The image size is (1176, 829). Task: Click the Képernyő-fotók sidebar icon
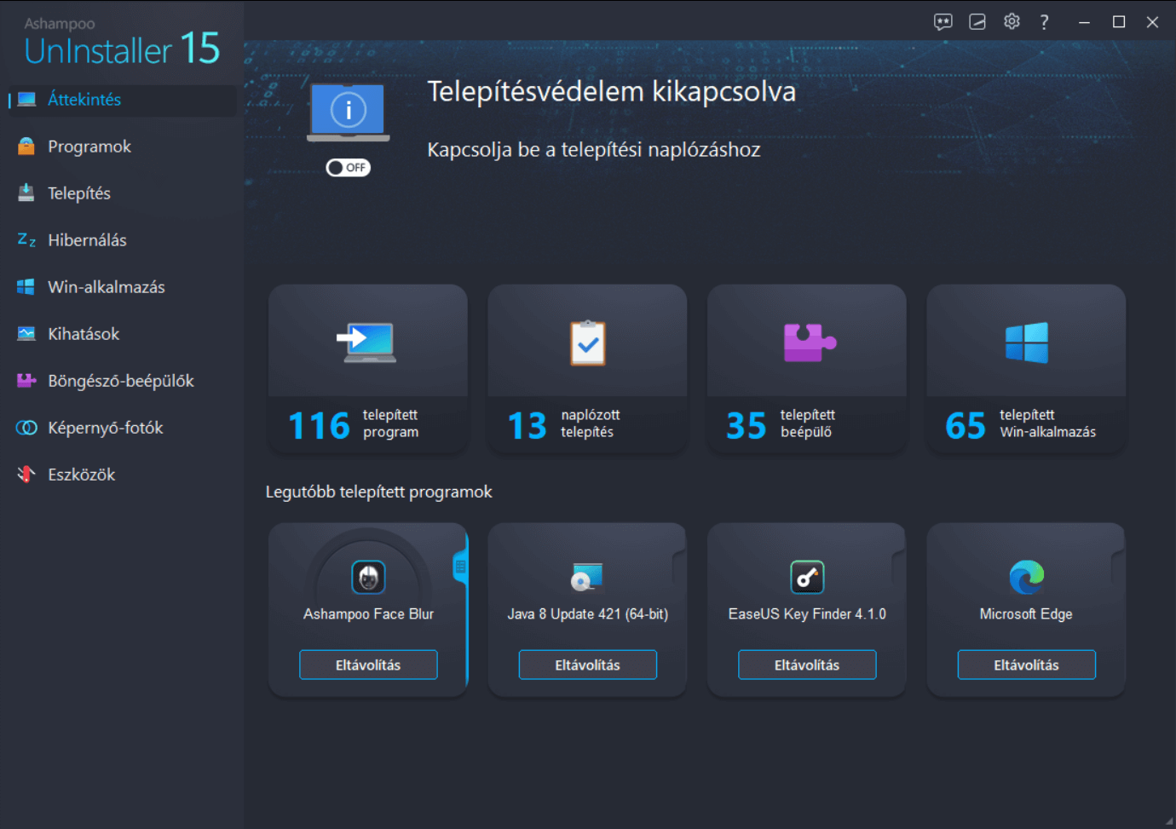[26, 428]
